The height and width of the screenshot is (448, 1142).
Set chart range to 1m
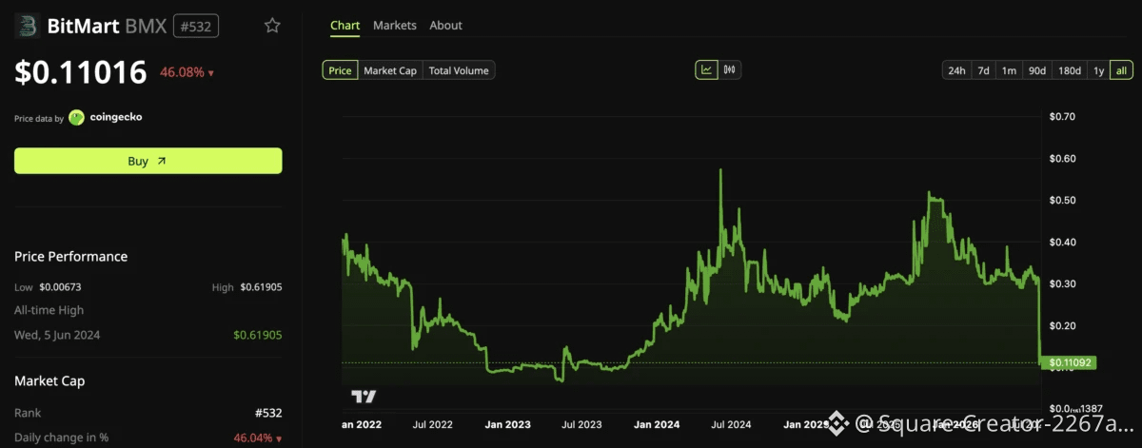(1009, 70)
